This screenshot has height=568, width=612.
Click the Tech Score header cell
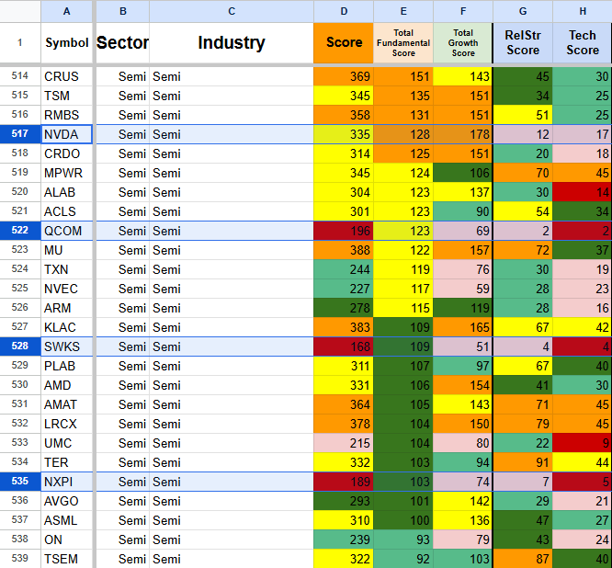click(583, 42)
